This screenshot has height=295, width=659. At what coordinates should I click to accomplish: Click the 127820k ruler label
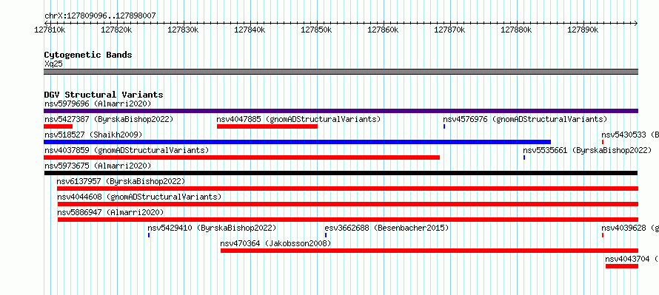[117, 30]
